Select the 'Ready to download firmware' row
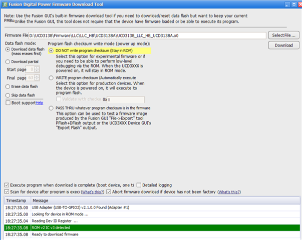 [x=152, y=234]
